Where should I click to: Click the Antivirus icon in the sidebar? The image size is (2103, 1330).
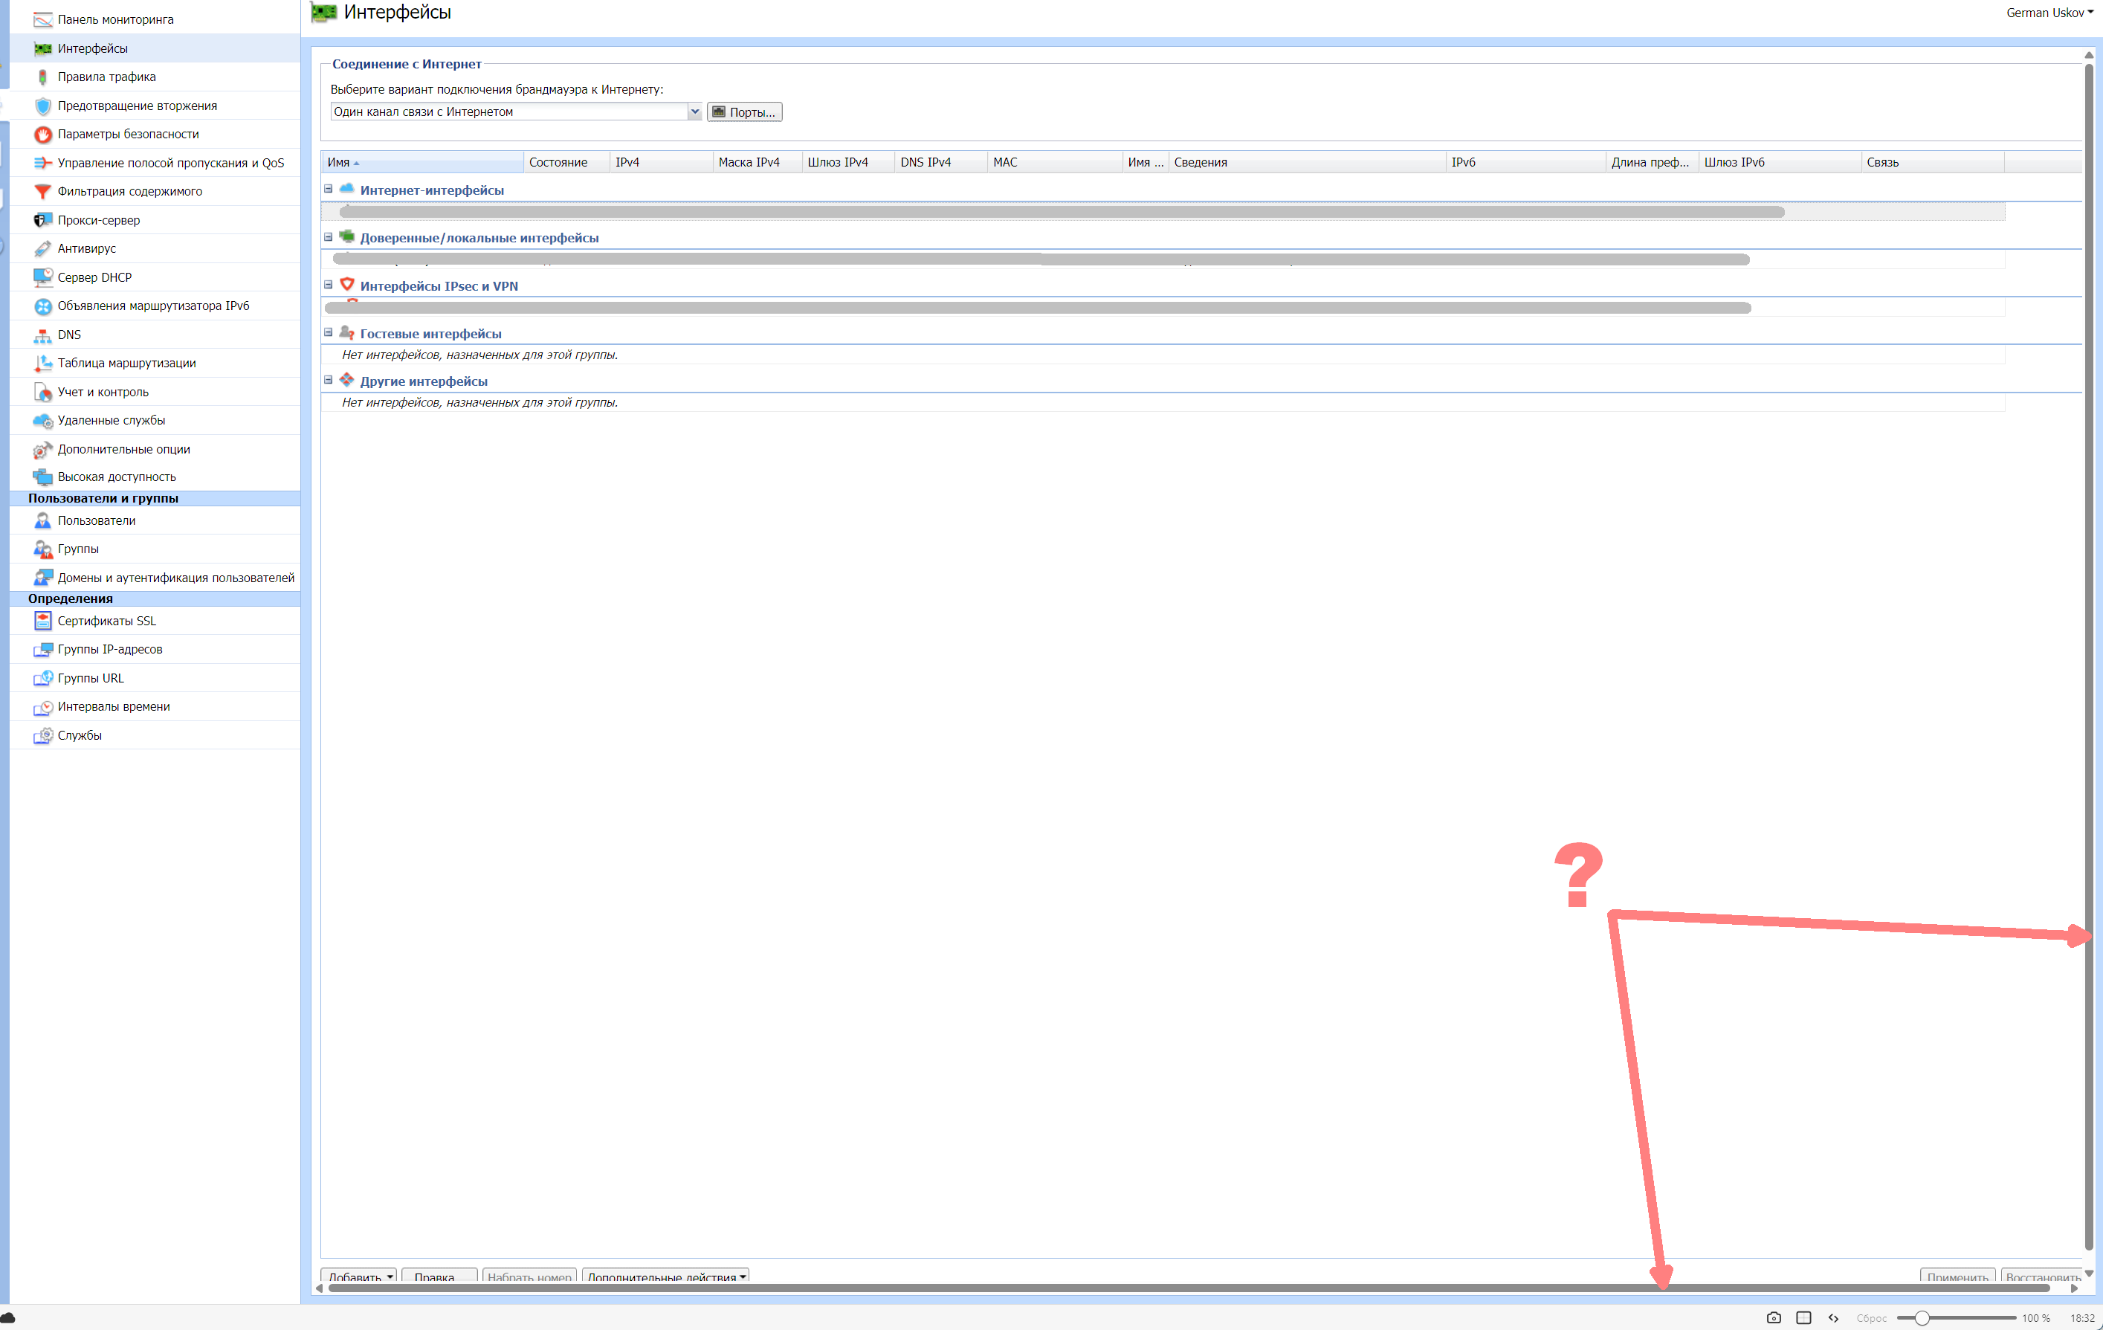pos(42,249)
